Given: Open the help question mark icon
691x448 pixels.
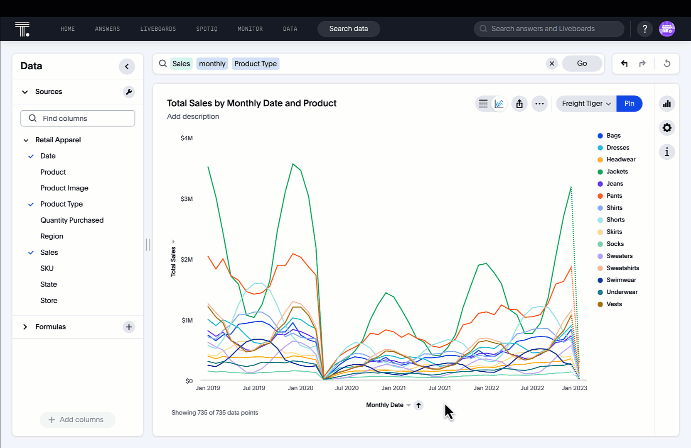Looking at the screenshot, I should (645, 29).
